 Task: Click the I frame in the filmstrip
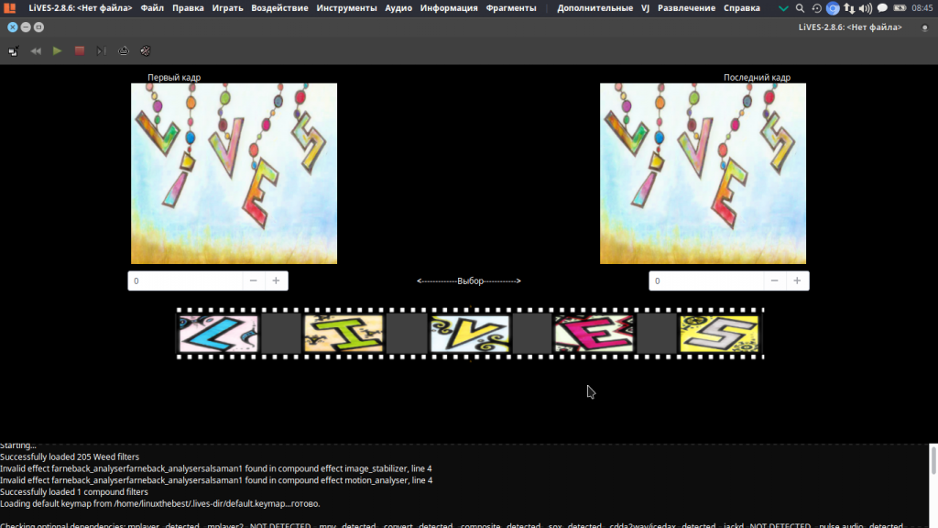pos(344,334)
